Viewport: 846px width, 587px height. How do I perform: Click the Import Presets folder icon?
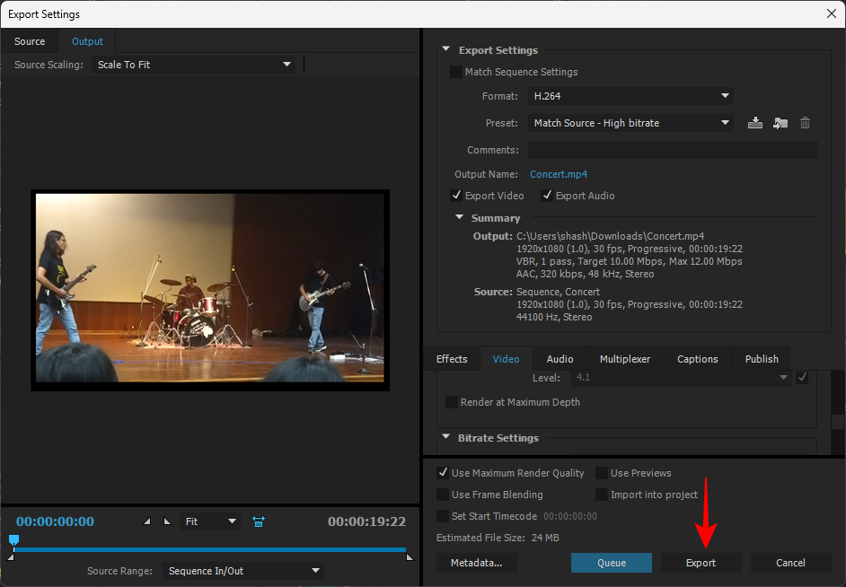click(780, 123)
